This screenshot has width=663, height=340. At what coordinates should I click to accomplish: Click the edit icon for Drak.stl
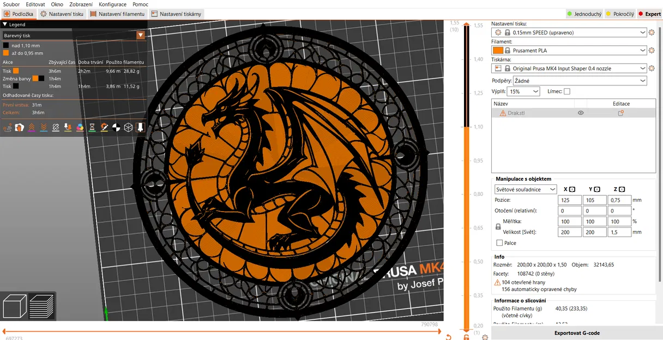point(620,113)
